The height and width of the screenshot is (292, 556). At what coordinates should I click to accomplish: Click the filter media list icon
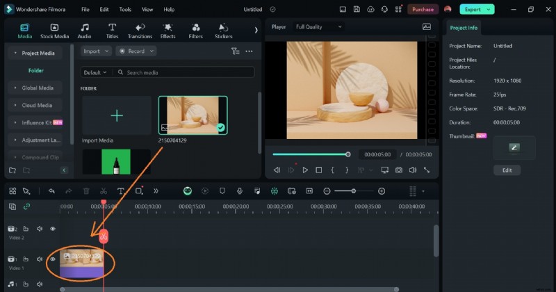coord(235,51)
